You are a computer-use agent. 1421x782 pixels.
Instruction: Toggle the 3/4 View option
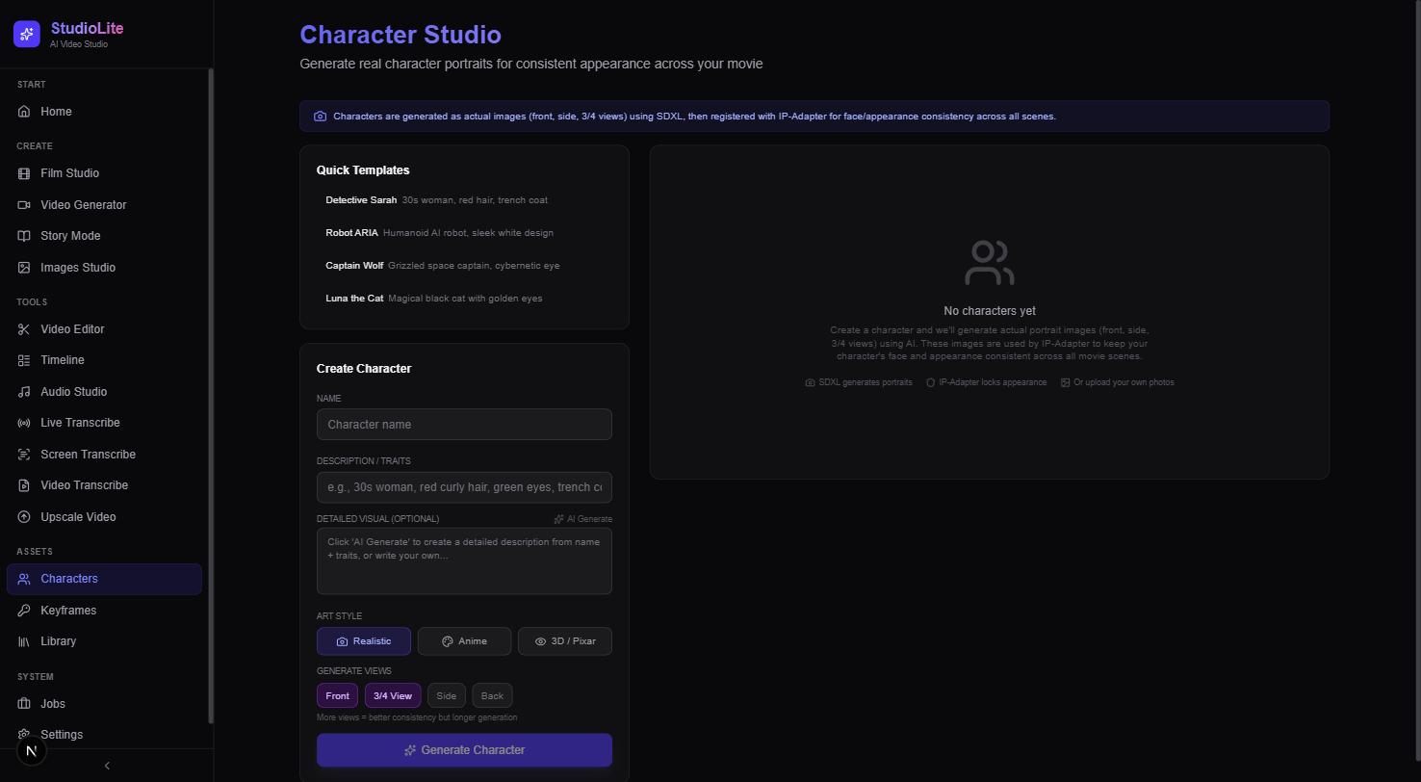(x=393, y=696)
